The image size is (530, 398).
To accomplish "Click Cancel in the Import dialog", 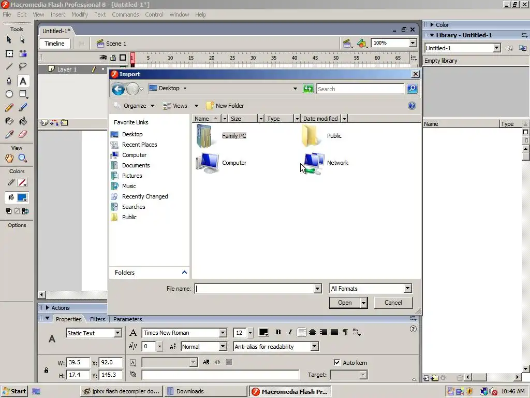I will (x=393, y=303).
